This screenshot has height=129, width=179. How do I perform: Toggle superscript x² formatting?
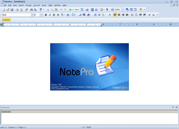click(149, 15)
